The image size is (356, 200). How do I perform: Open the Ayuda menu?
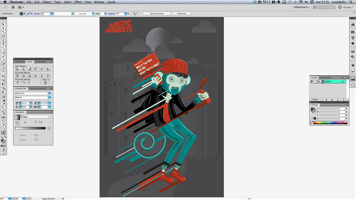[x=111, y=2]
